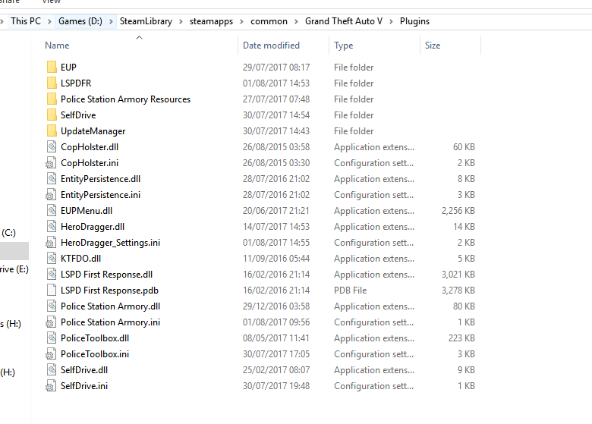
Task: Click LSPD First Response.dll file icon
Action: click(52, 275)
